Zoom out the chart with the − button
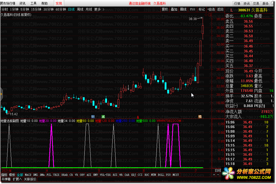This screenshot has height=184, width=276. click(x=218, y=175)
